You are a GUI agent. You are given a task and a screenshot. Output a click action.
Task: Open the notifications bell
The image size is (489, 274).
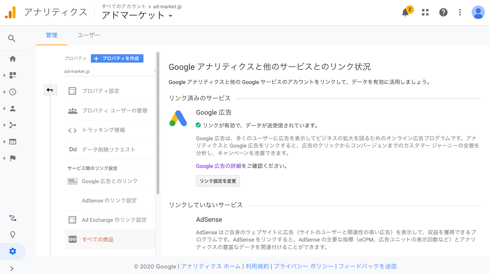pos(405,12)
